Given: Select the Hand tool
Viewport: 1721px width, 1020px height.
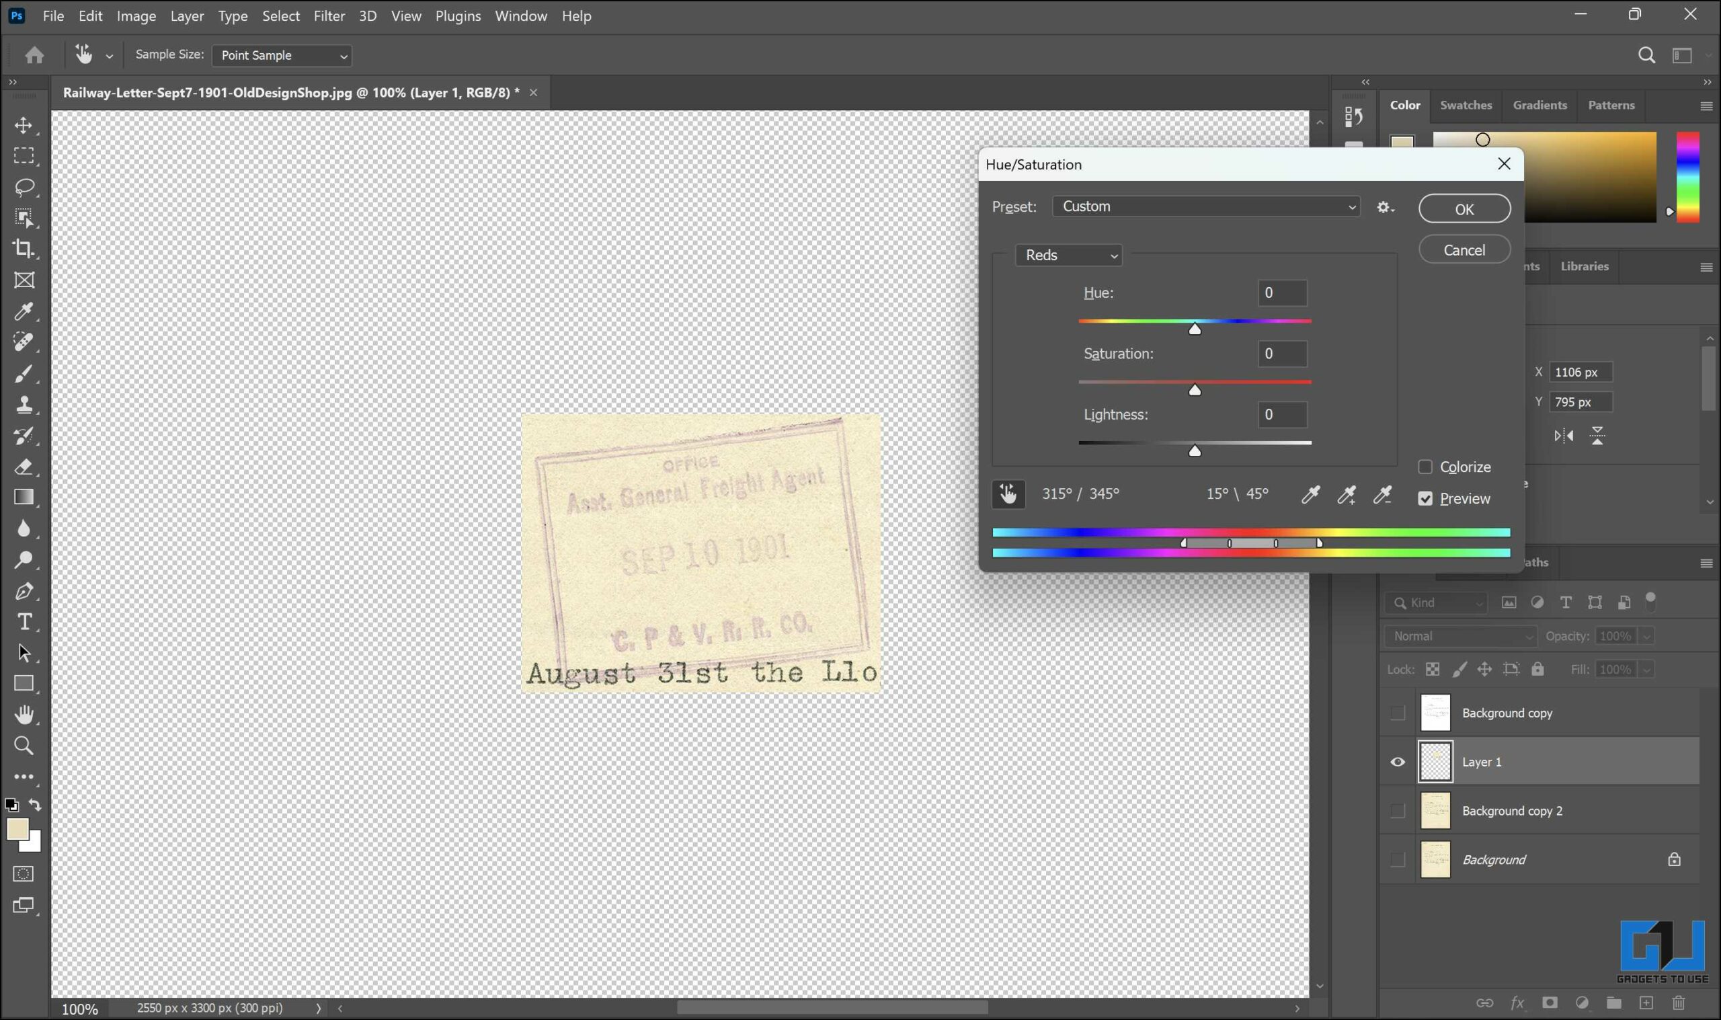Looking at the screenshot, I should click(24, 715).
